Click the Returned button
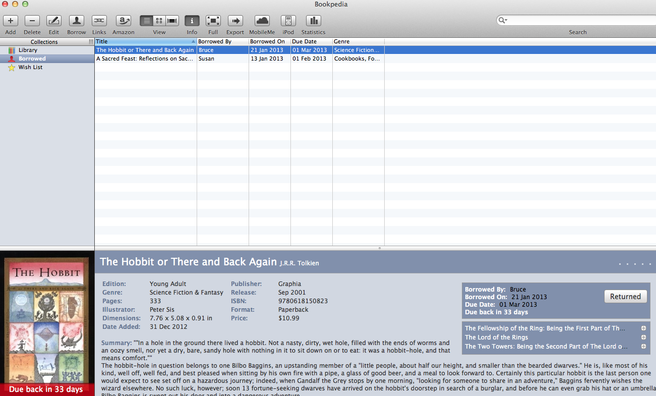Image resolution: width=656 pixels, height=396 pixels. (x=625, y=297)
